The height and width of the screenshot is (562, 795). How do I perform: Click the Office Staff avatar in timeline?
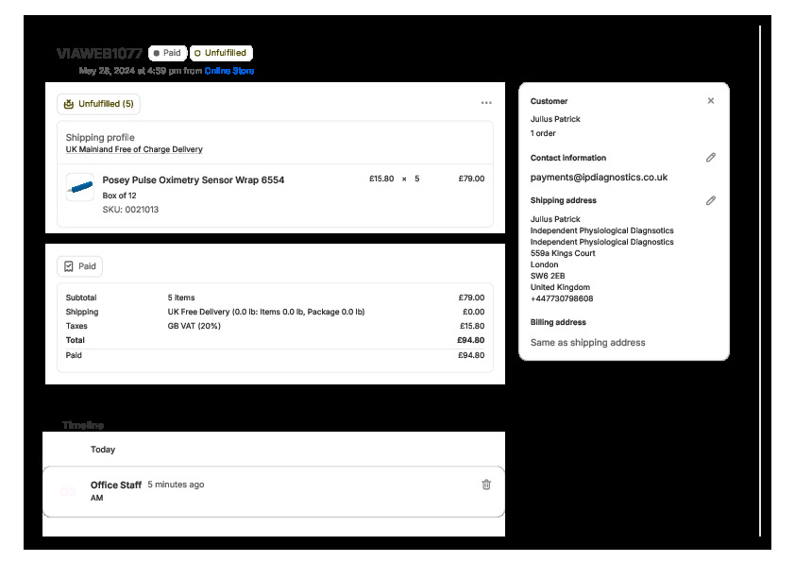68,491
